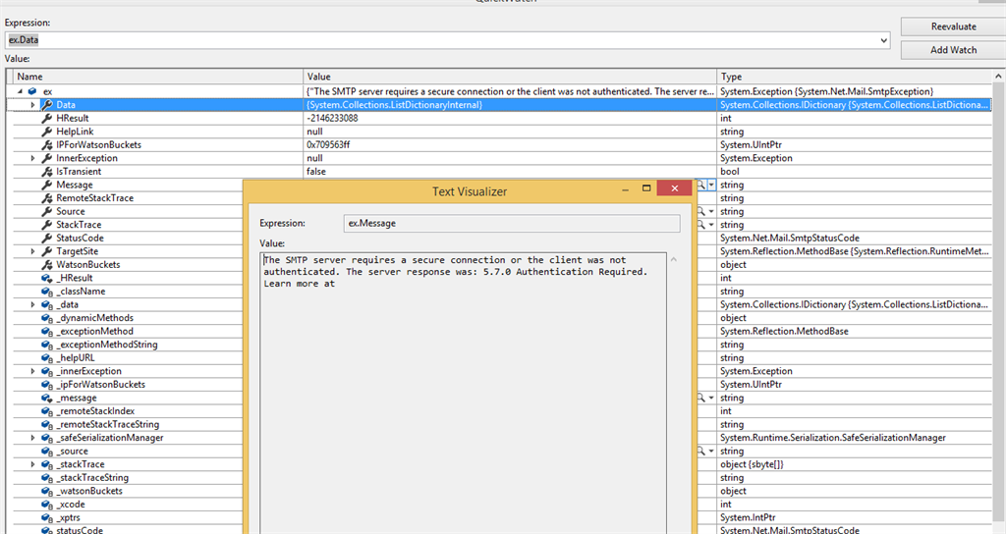Select the IPForWatsonBuckets value 0x709563ff
The height and width of the screenshot is (534, 1006).
point(328,145)
